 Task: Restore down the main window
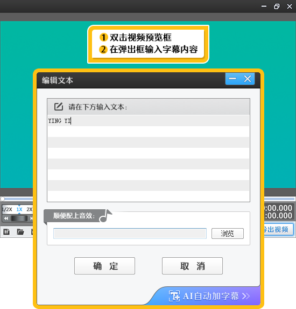(x=277, y=6)
